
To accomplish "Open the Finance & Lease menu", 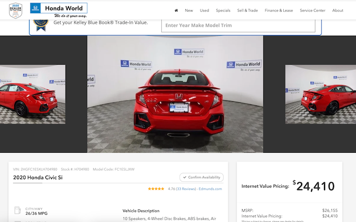I will coord(279,11).
